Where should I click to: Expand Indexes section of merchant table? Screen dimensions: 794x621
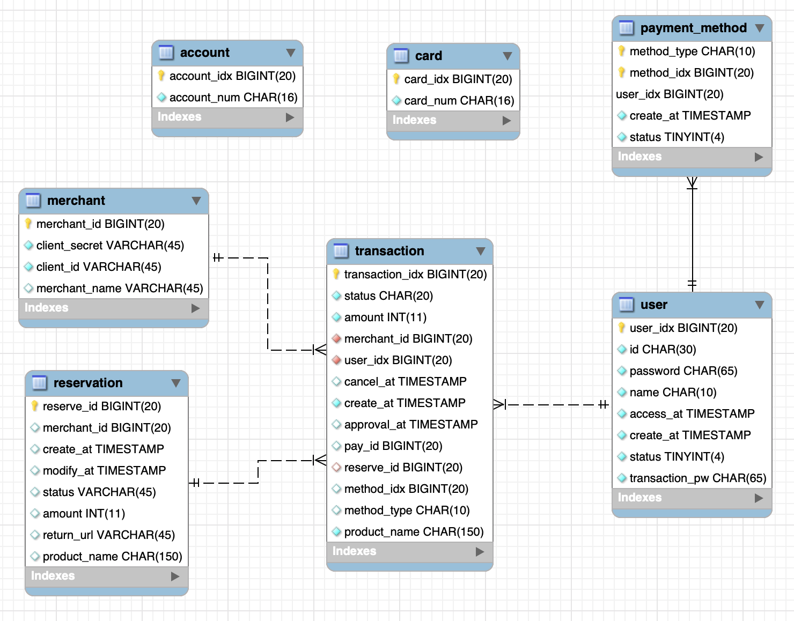(x=196, y=308)
